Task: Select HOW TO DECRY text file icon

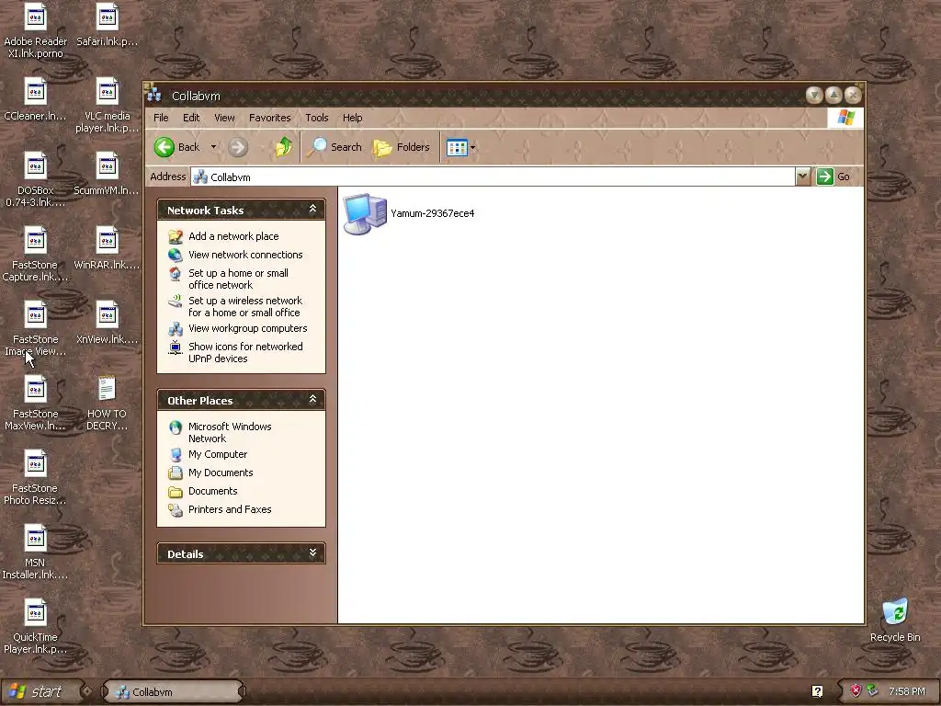Action: click(107, 404)
